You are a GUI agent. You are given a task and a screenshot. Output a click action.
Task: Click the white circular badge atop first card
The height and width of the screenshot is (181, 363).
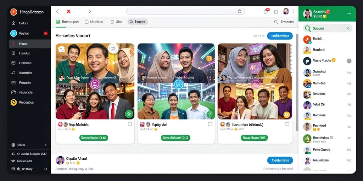pos(113,48)
